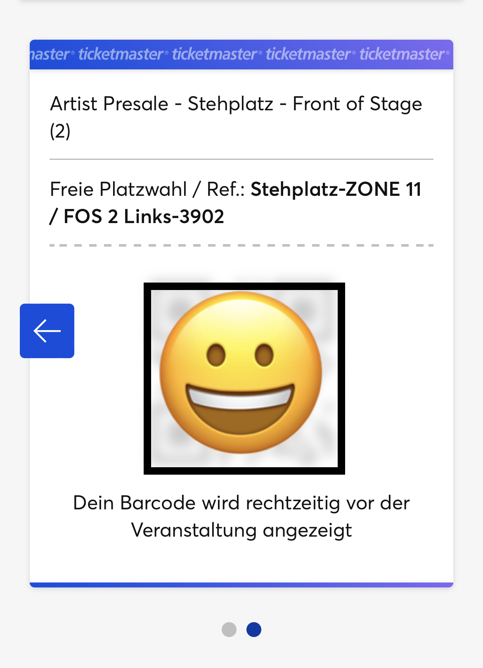Screen dimensions: 483x668
Task: Tap the blue left-arrow previous ticket button
Action: pos(47,331)
